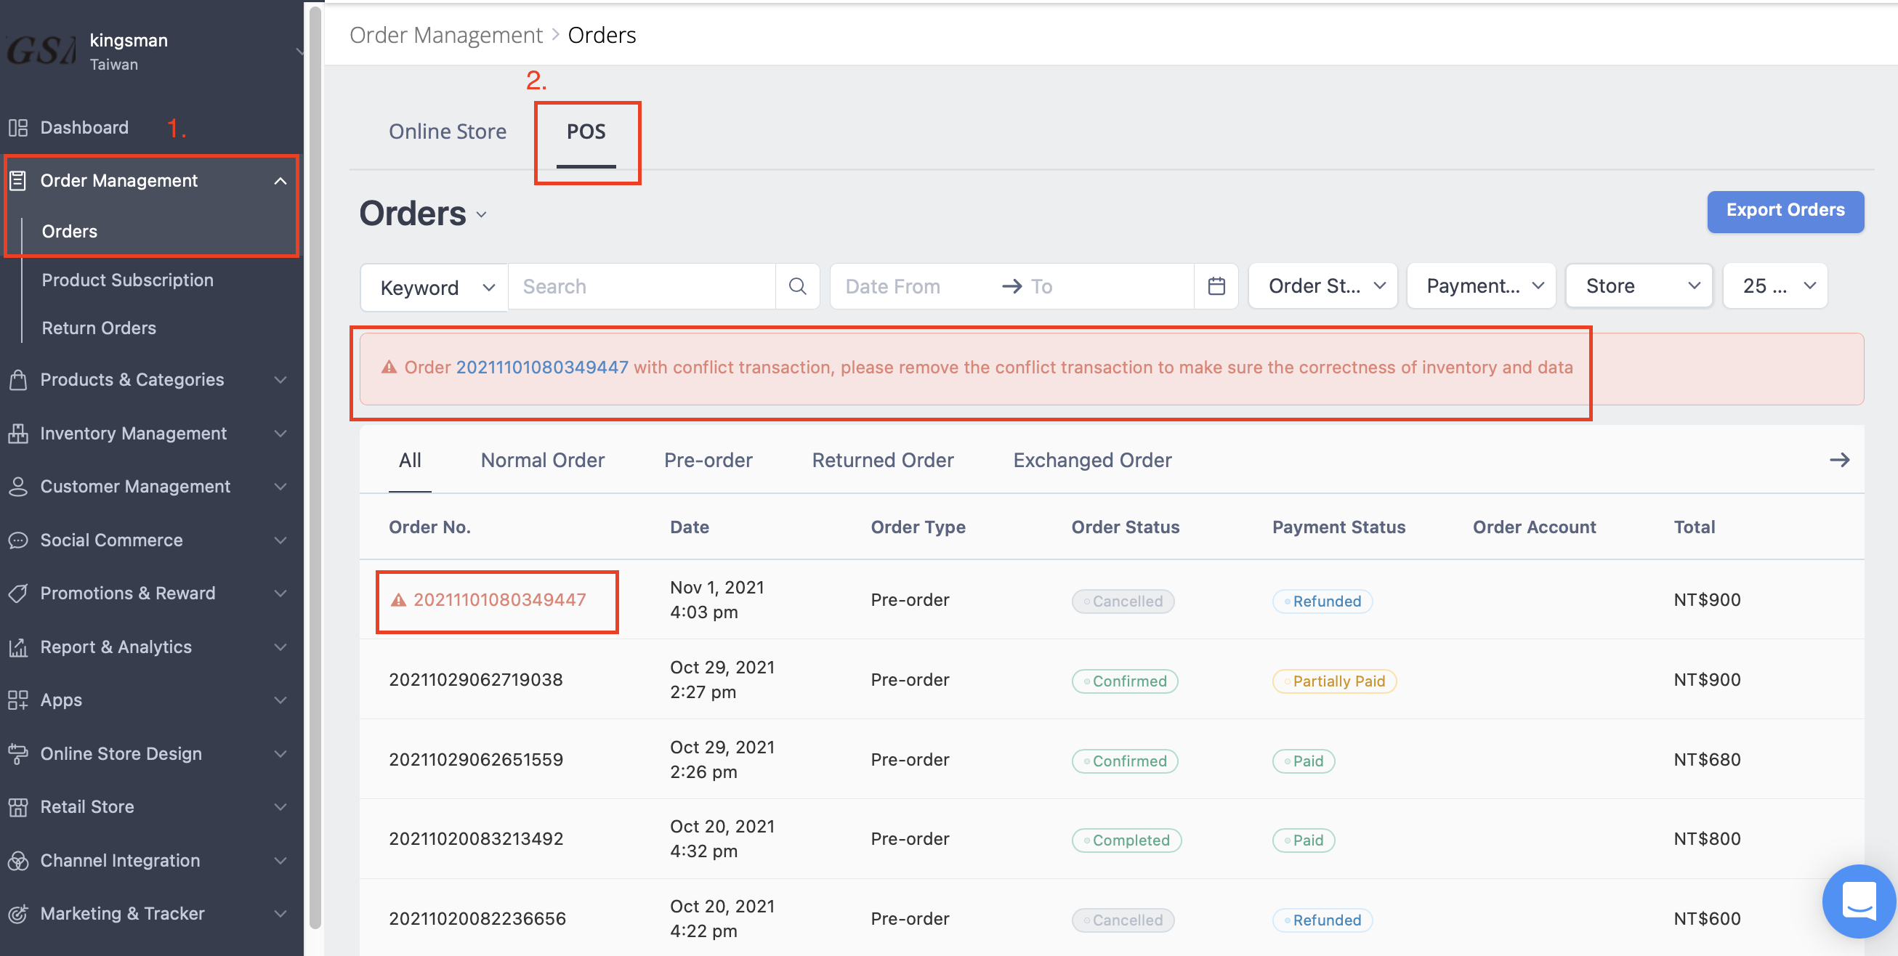1898x956 pixels.
Task: Click the Channel Integration icon
Action: pyautogui.click(x=17, y=860)
